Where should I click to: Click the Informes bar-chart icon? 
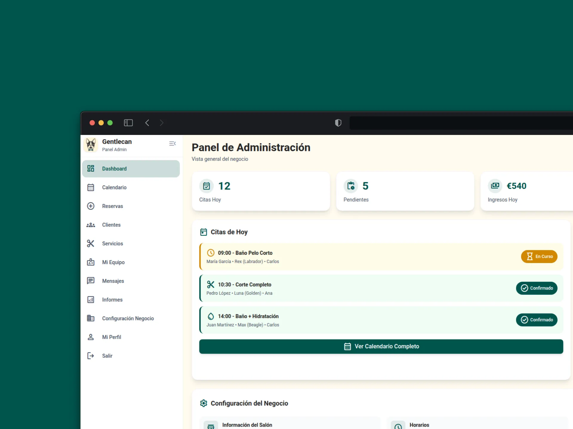coord(91,300)
